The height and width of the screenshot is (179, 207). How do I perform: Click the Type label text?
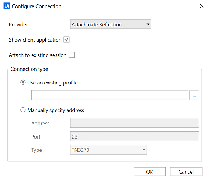(37, 150)
